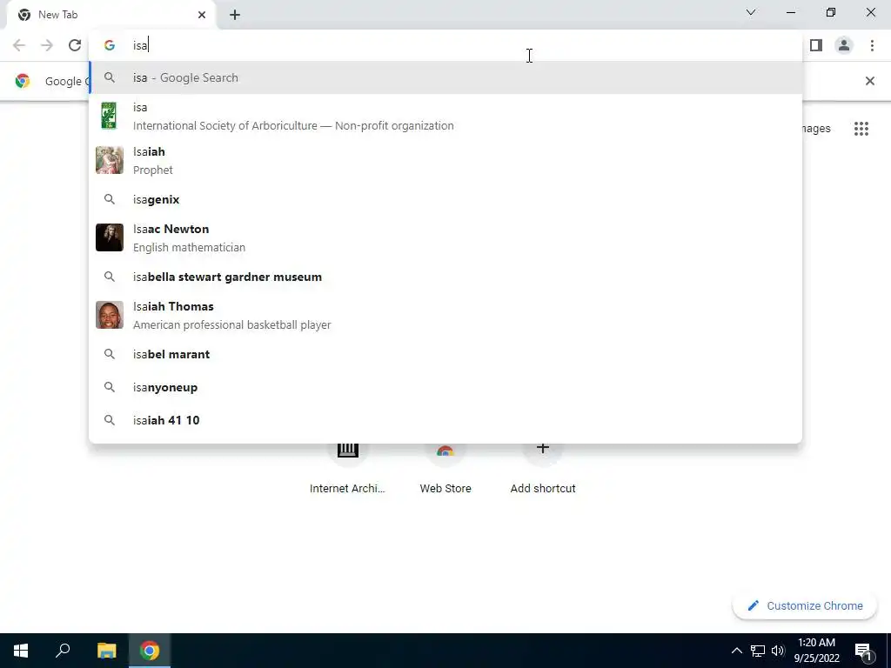
Task: Open Windows taskbar search
Action: [63, 651]
